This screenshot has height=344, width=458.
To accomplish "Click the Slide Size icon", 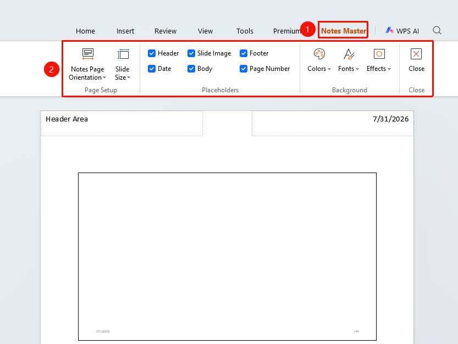I will [123, 54].
